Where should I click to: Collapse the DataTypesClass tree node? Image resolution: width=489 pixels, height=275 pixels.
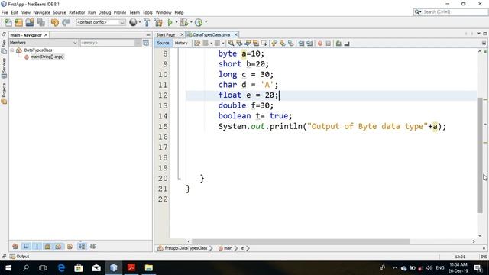coord(12,50)
